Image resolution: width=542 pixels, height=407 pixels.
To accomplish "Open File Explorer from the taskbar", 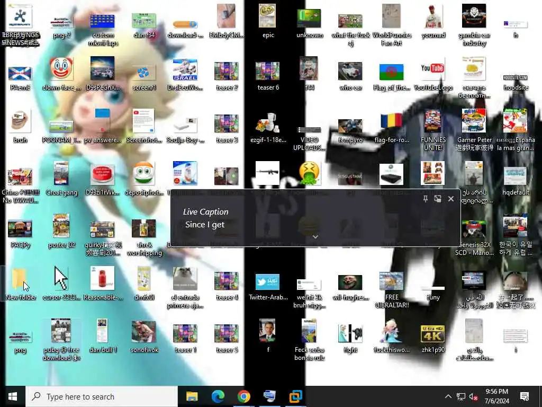I will (192, 396).
